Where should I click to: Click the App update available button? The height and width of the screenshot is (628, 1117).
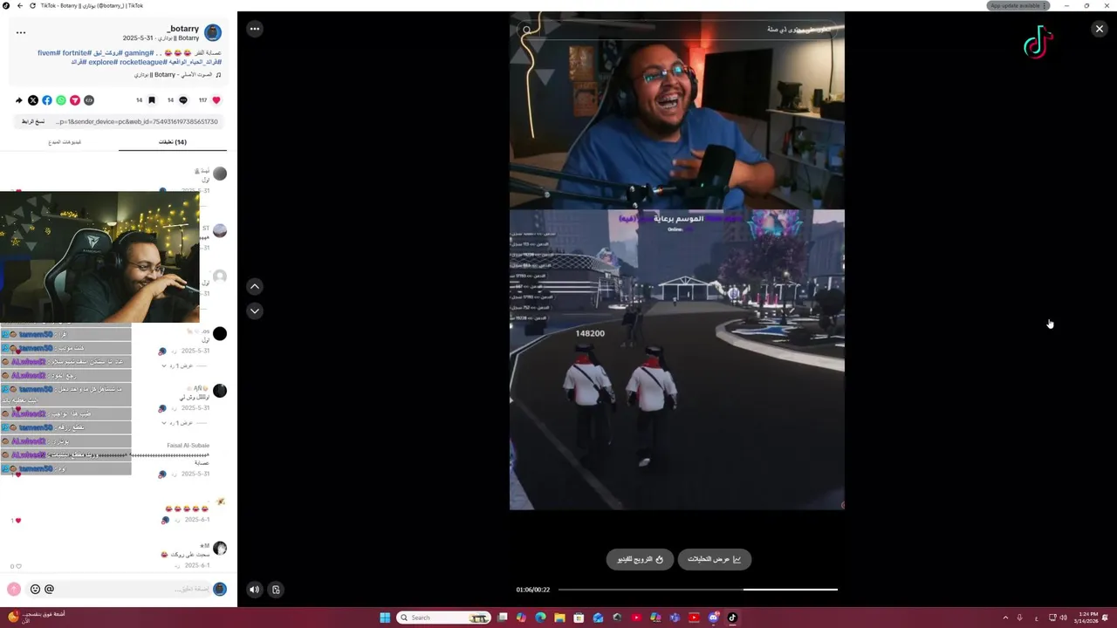pyautogui.click(x=1018, y=5)
